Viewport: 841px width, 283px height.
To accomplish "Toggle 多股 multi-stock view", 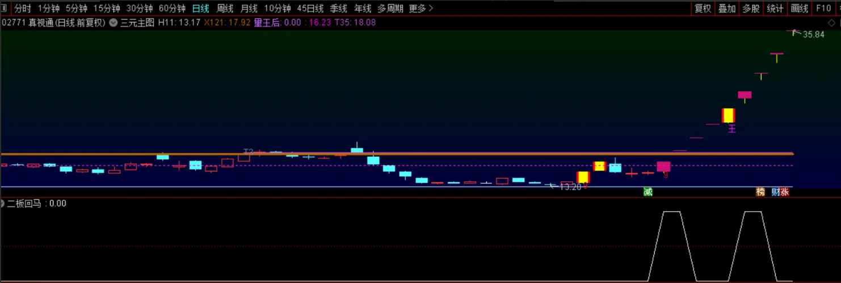I will click(x=751, y=8).
